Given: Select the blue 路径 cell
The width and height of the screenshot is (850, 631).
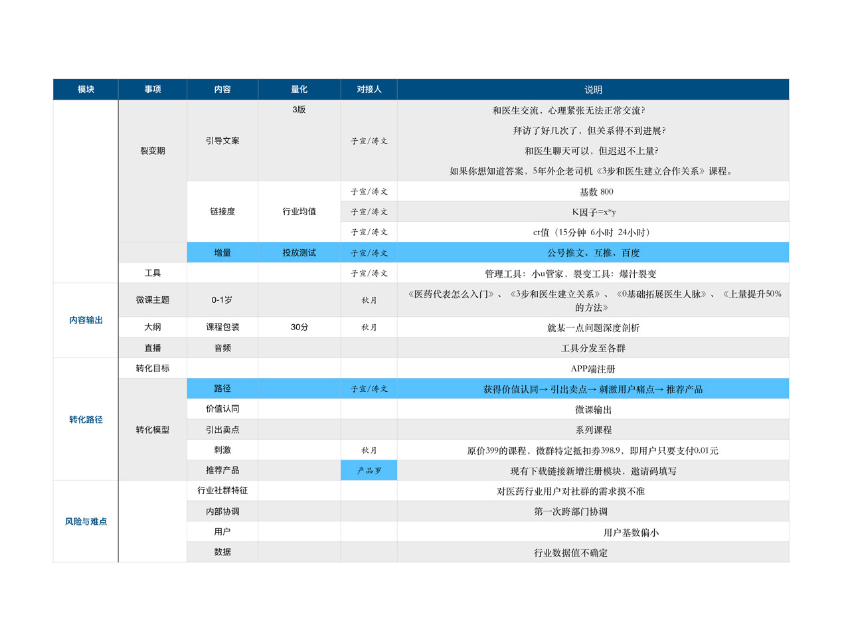Looking at the screenshot, I should point(222,389).
